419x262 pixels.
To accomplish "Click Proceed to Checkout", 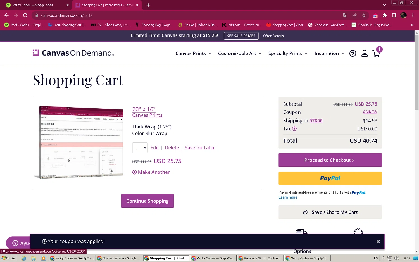I will 330,160.
